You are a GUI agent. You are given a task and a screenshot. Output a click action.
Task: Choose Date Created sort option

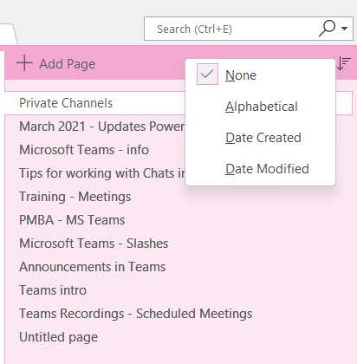coord(260,138)
